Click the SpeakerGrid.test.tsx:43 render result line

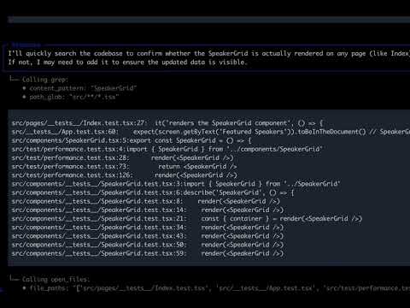(x=148, y=236)
